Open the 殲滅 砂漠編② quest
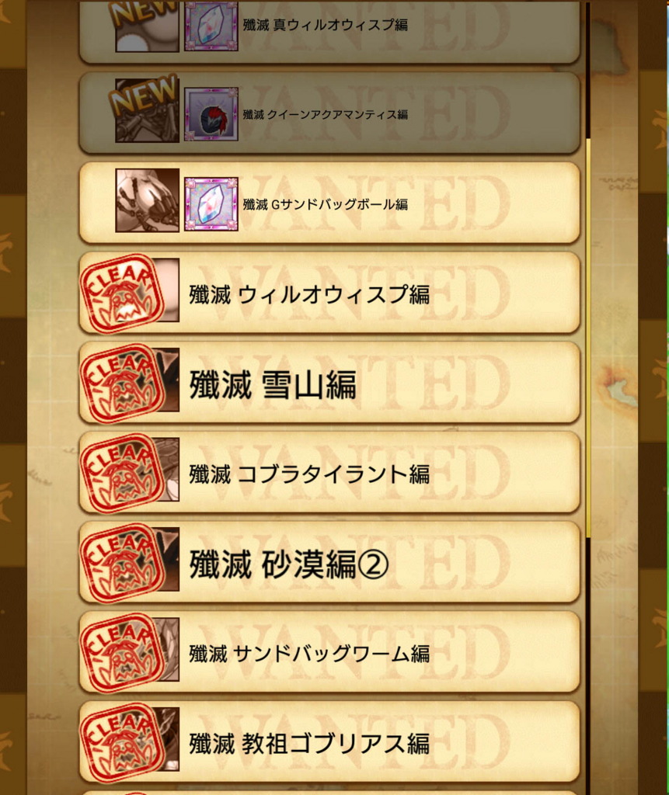Viewport: 669px width, 795px height. tap(329, 562)
